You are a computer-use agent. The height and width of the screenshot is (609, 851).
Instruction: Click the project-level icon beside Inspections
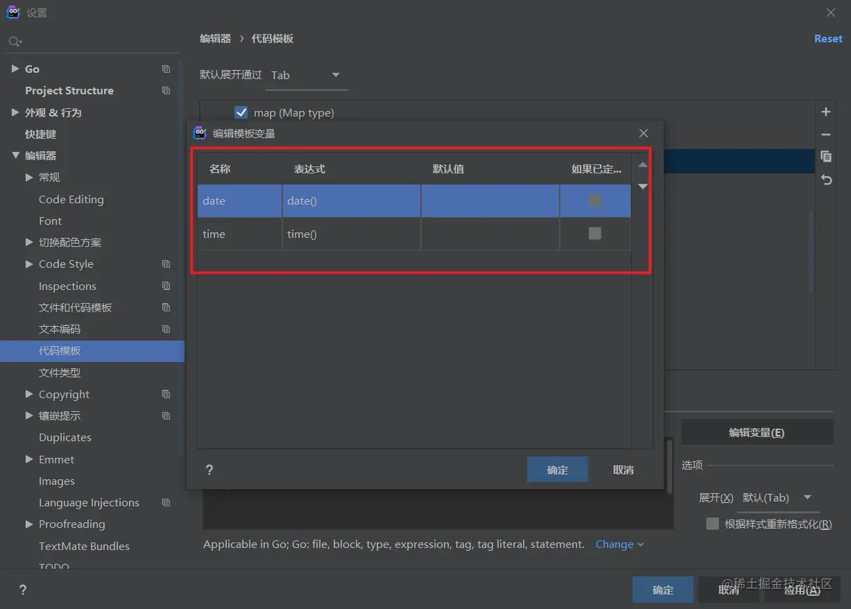[166, 286]
